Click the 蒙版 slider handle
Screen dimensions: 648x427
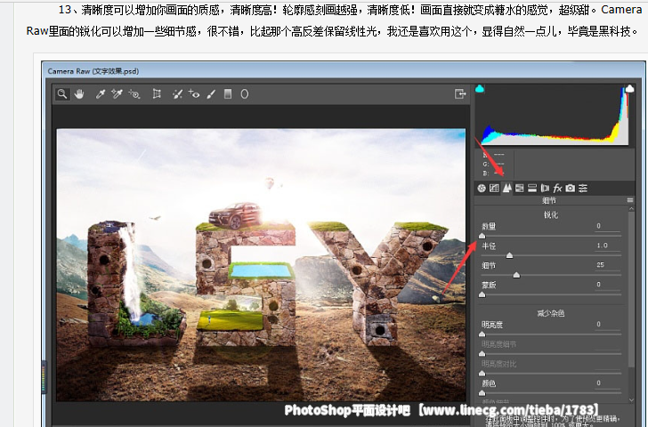pyautogui.click(x=482, y=294)
